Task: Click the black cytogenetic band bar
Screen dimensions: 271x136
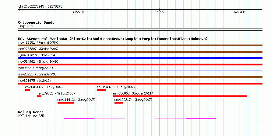Action: click(140, 29)
